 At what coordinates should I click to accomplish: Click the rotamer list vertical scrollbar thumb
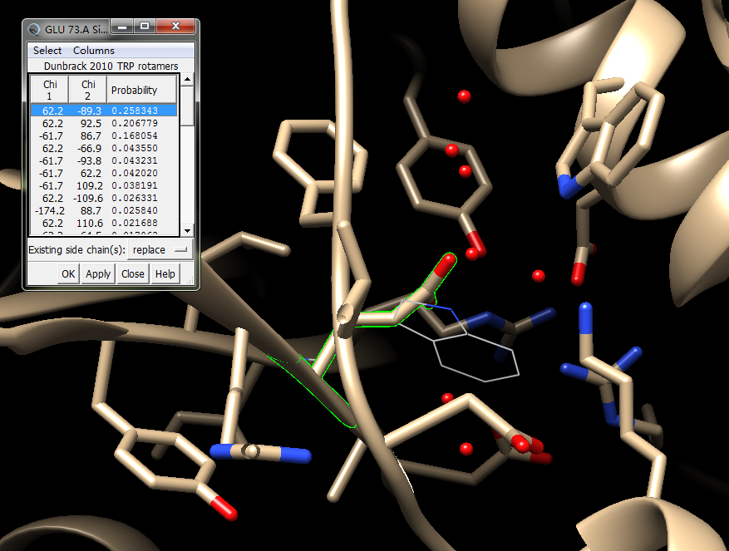[187, 104]
